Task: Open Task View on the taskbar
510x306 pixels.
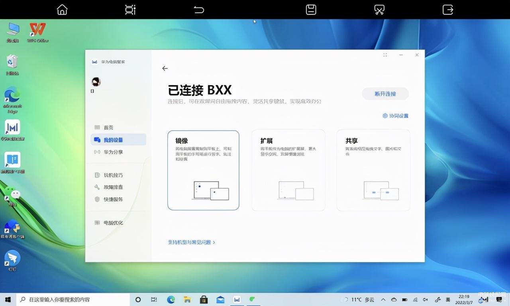Action: point(154,300)
